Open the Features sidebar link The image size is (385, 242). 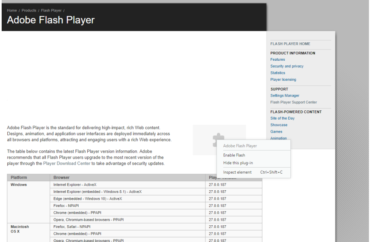pos(278,59)
